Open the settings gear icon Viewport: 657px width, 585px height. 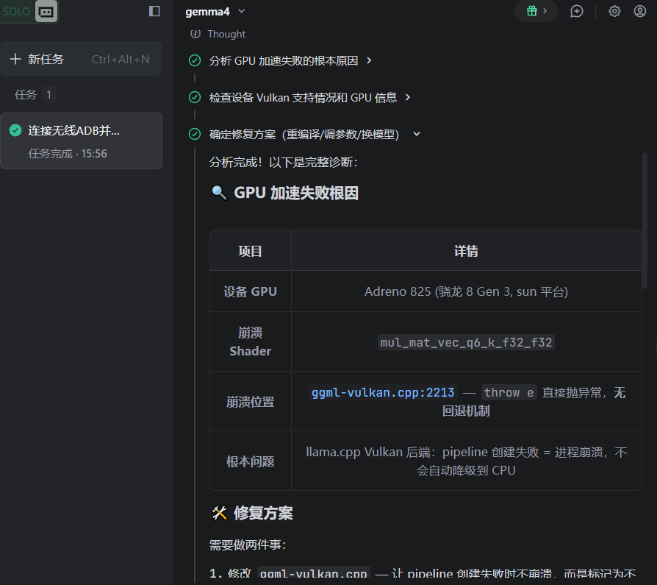[614, 11]
